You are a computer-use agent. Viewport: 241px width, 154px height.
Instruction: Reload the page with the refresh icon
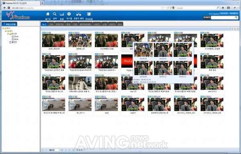pos(168,8)
